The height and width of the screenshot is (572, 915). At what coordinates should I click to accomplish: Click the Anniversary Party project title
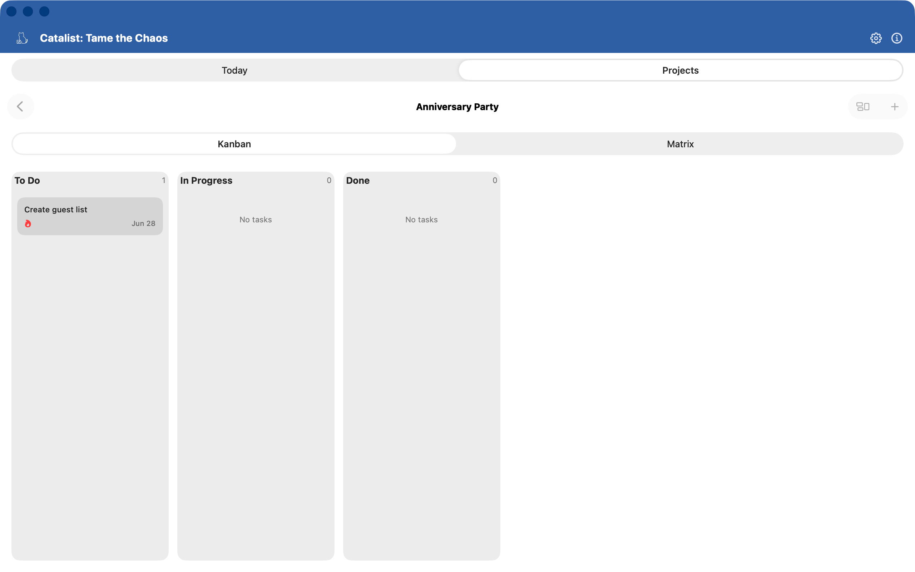click(457, 107)
